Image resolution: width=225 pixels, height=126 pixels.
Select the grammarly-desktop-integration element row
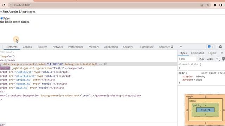pyautogui.click(x=89, y=96)
